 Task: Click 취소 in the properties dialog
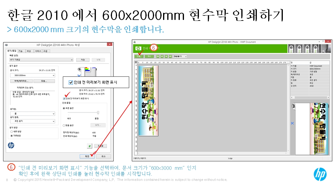(x=103, y=156)
